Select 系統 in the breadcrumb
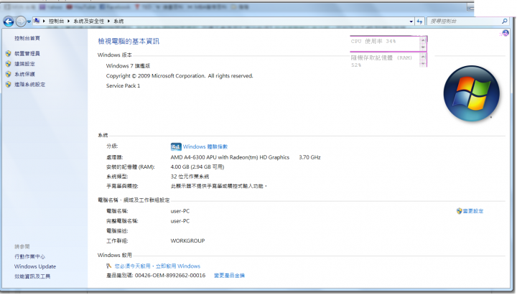 click(118, 22)
